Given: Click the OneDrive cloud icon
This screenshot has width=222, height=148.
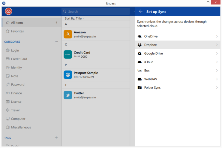Looking at the screenshot, I should coord(139,36).
